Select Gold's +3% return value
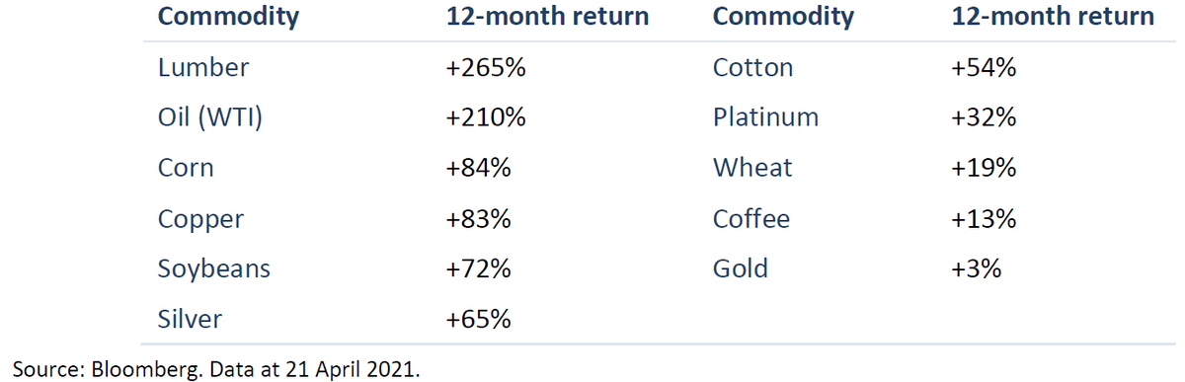Viewport: 1185px width, 382px height. (x=977, y=268)
